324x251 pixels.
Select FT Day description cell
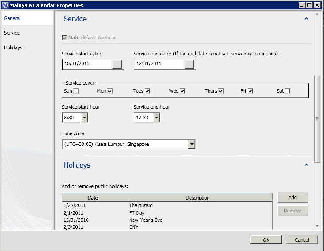137,213
